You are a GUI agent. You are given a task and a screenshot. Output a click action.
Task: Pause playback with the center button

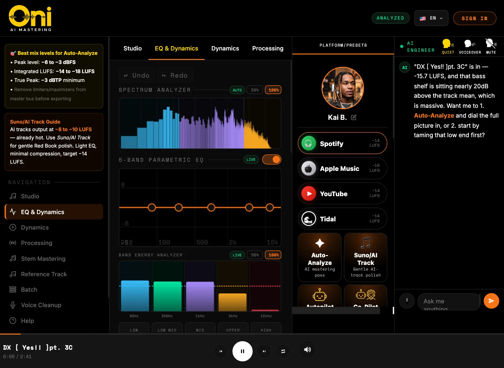pyautogui.click(x=243, y=351)
